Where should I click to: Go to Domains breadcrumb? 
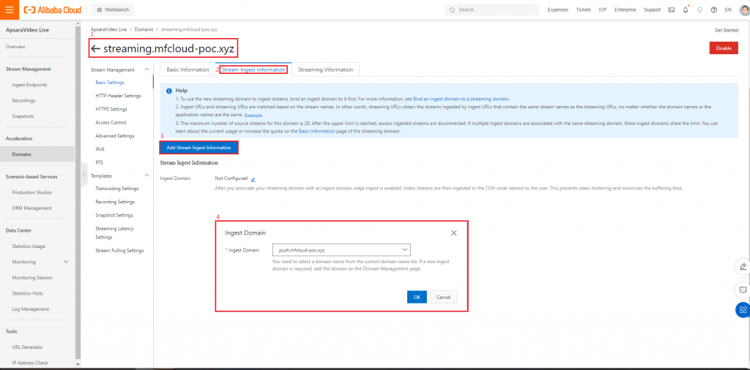coord(144,29)
